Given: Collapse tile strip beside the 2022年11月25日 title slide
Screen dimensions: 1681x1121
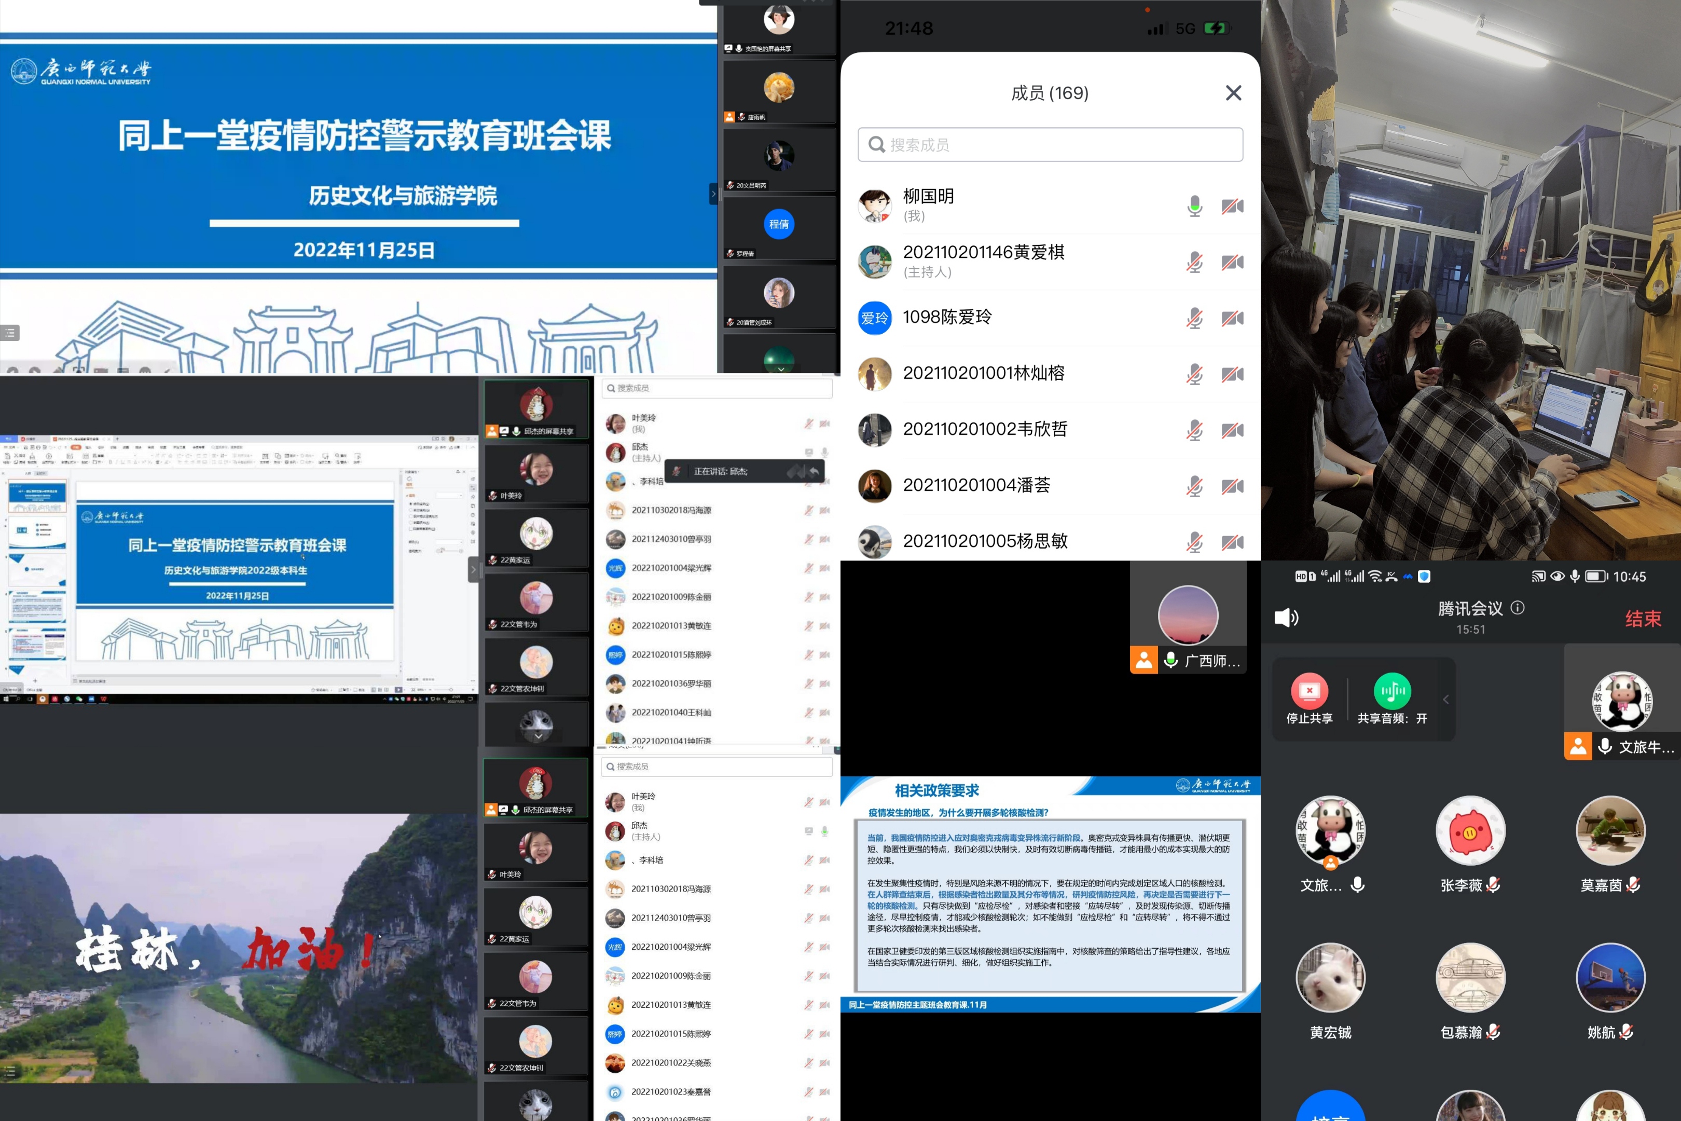Looking at the screenshot, I should pyautogui.click(x=712, y=194).
